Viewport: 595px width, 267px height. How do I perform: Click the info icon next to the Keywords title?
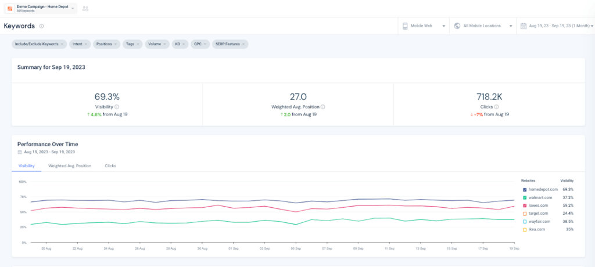(41, 26)
